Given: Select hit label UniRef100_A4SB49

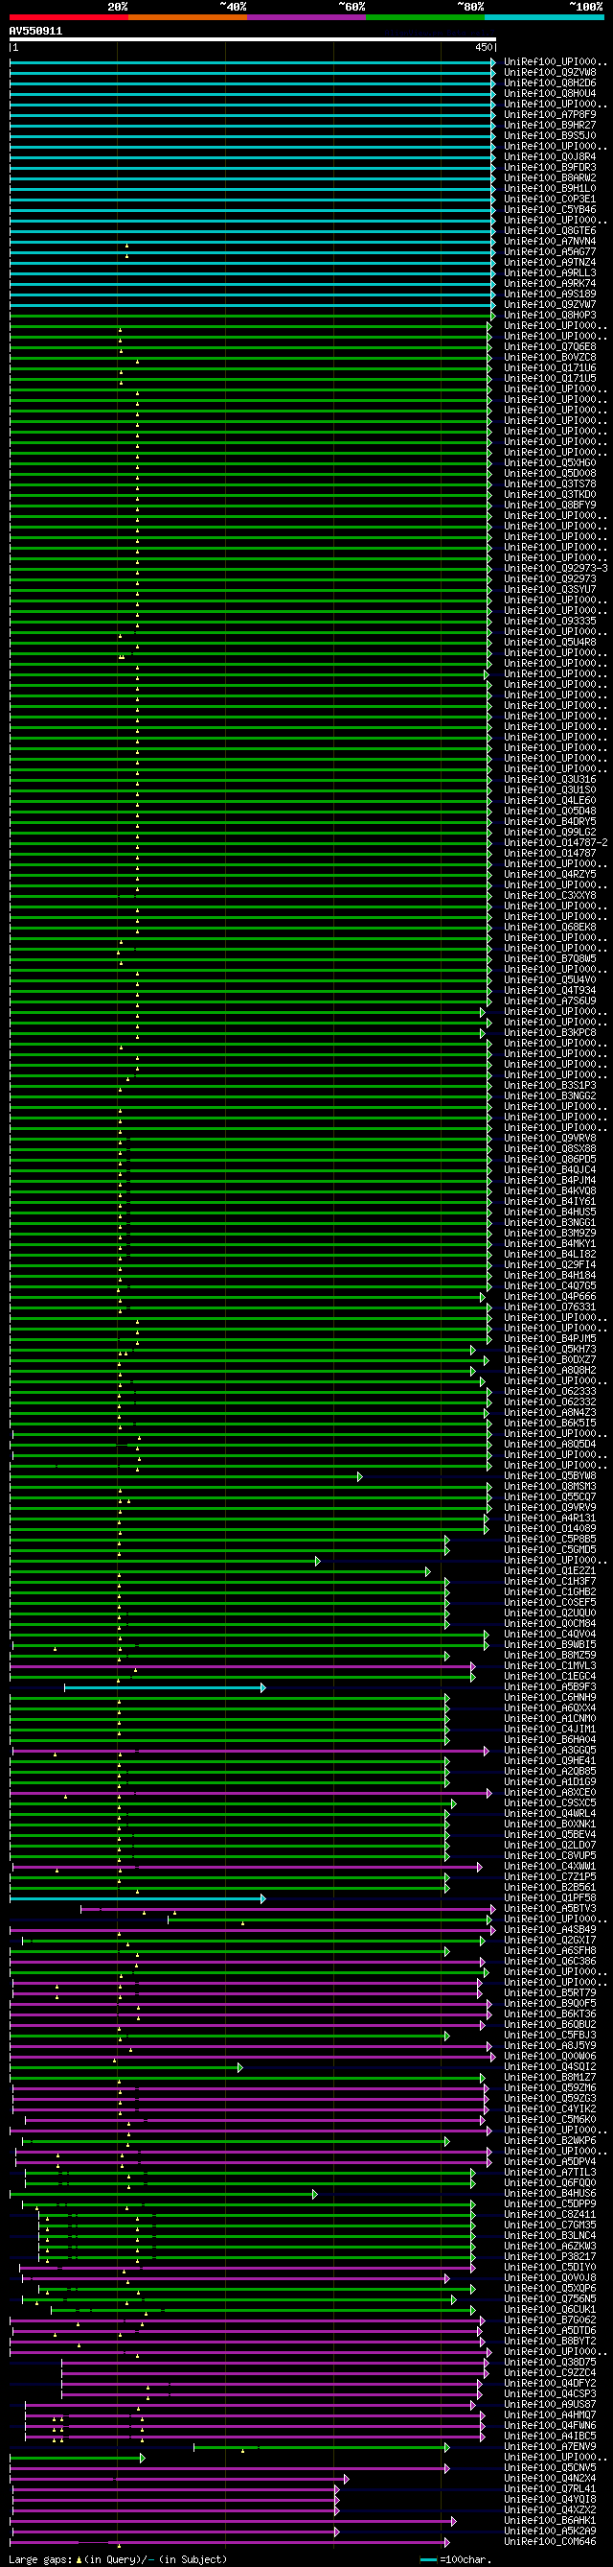Looking at the screenshot, I should [x=551, y=1930].
